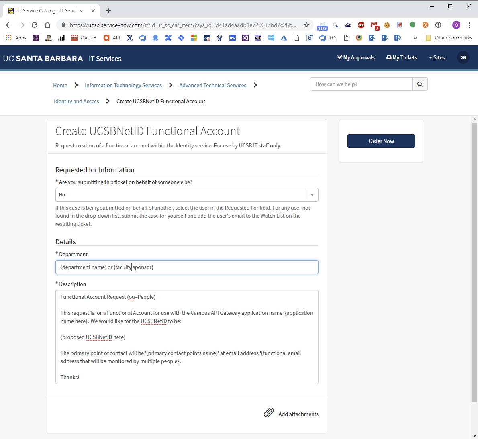Follow the Identity and Access breadcrumb

[76, 101]
